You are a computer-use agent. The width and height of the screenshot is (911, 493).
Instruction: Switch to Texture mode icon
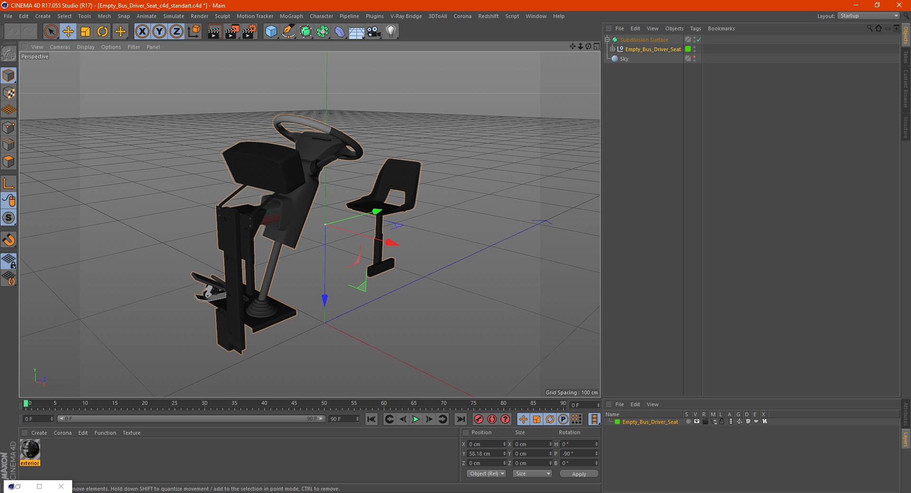[9, 93]
